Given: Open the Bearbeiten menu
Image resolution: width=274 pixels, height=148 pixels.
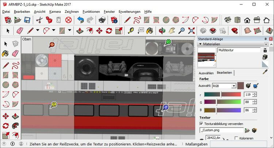Looking at the screenshot, I should pos(22,12).
